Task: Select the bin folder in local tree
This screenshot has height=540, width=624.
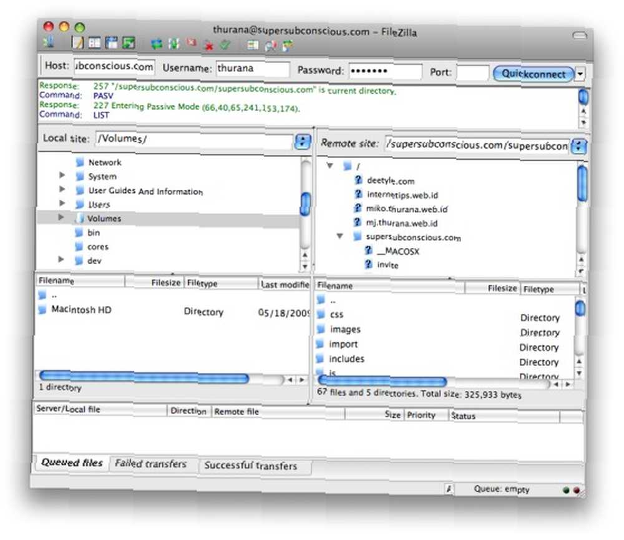Action: [94, 233]
